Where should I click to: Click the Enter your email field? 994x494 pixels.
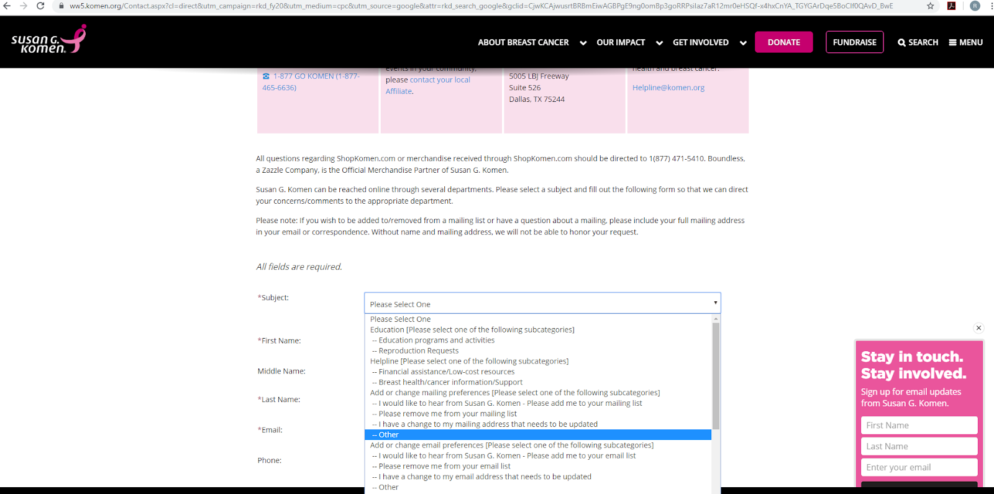click(919, 467)
